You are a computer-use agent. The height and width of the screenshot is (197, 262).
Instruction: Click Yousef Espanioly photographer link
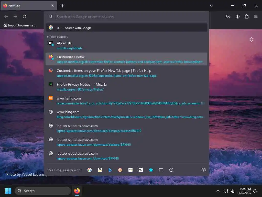point(35,174)
